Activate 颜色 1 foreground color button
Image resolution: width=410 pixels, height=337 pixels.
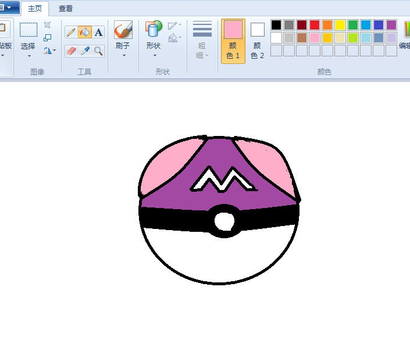coord(233,41)
